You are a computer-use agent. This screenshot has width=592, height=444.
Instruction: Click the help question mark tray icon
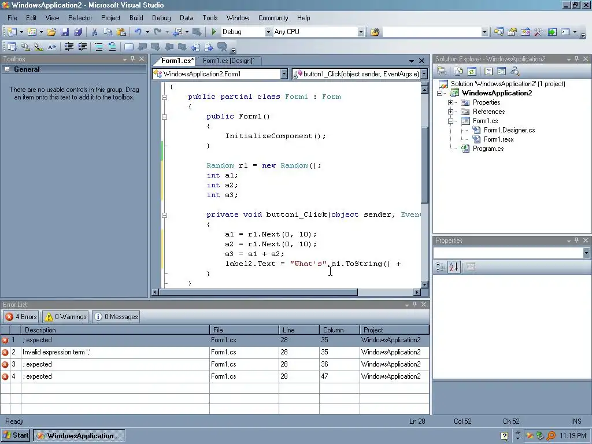[x=504, y=436]
